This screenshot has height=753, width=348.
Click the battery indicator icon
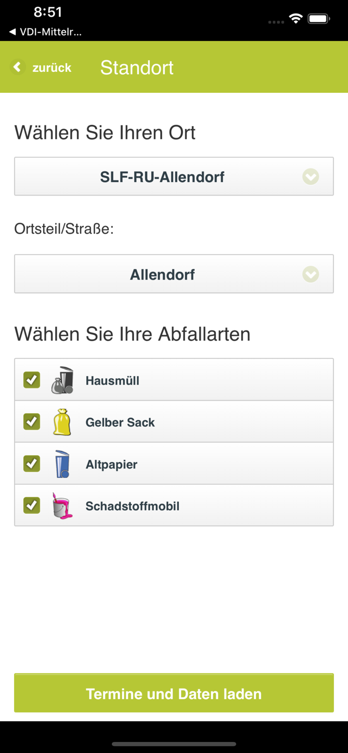(318, 18)
